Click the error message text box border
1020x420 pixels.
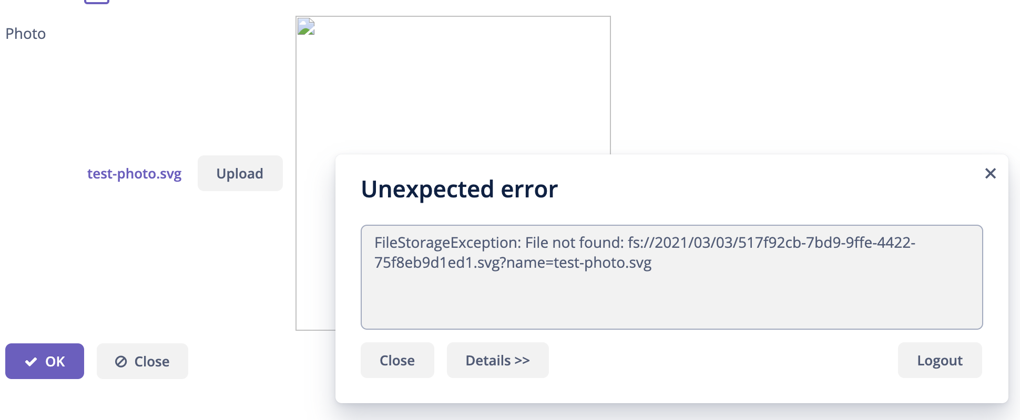[671, 226]
